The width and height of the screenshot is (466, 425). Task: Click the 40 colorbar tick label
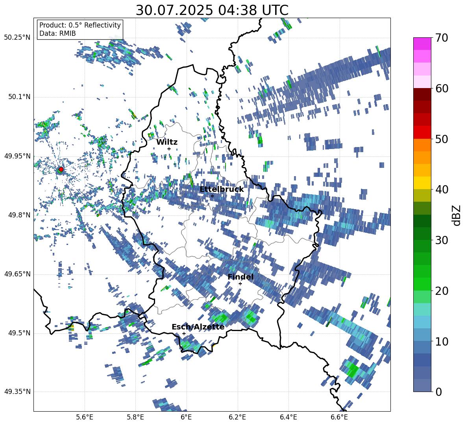click(x=442, y=190)
